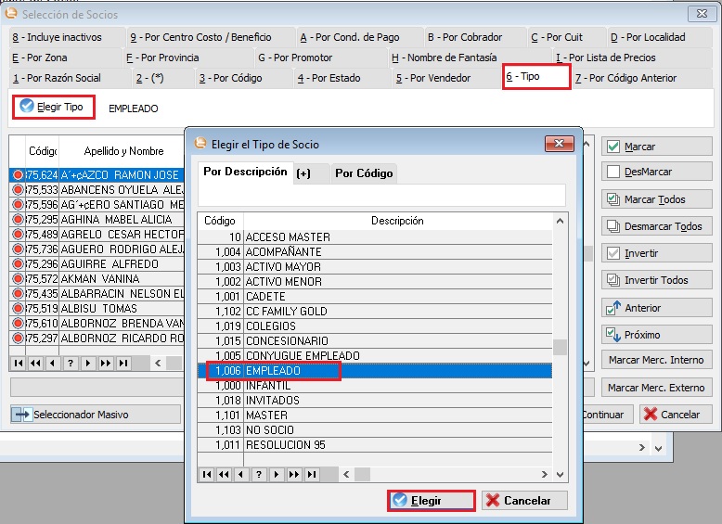
Task: Confirm with the Elegir button
Action: (x=431, y=501)
